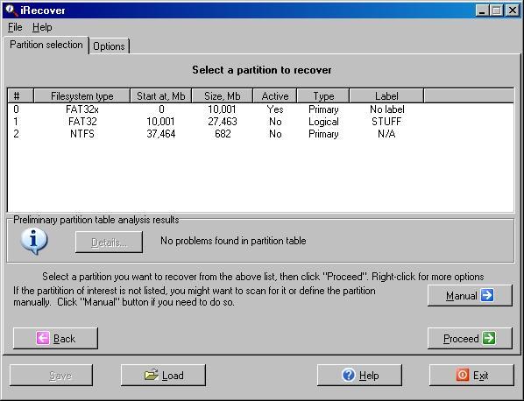
Task: Click 'No problems found in partition table' text
Action: tap(233, 241)
